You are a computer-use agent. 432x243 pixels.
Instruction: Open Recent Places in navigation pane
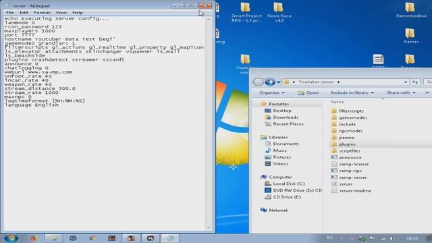pyautogui.click(x=288, y=124)
